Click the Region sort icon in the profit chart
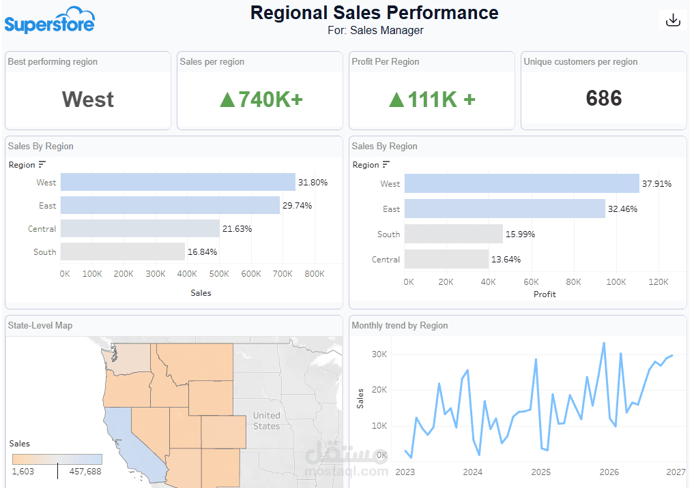The height and width of the screenshot is (488, 694). click(386, 164)
